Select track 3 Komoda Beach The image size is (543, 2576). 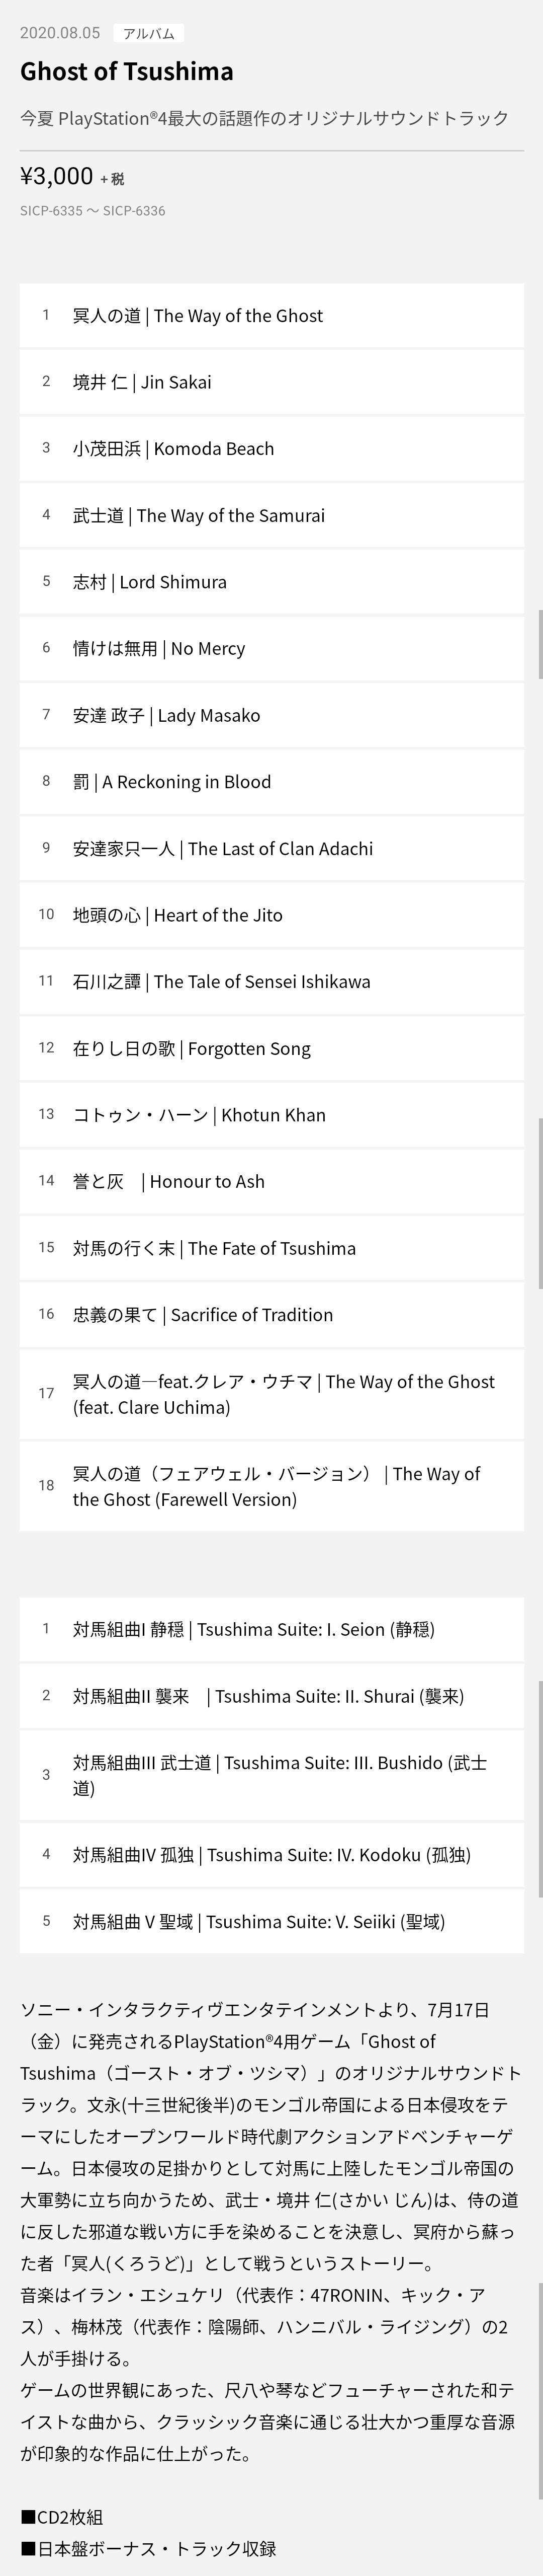click(x=271, y=449)
